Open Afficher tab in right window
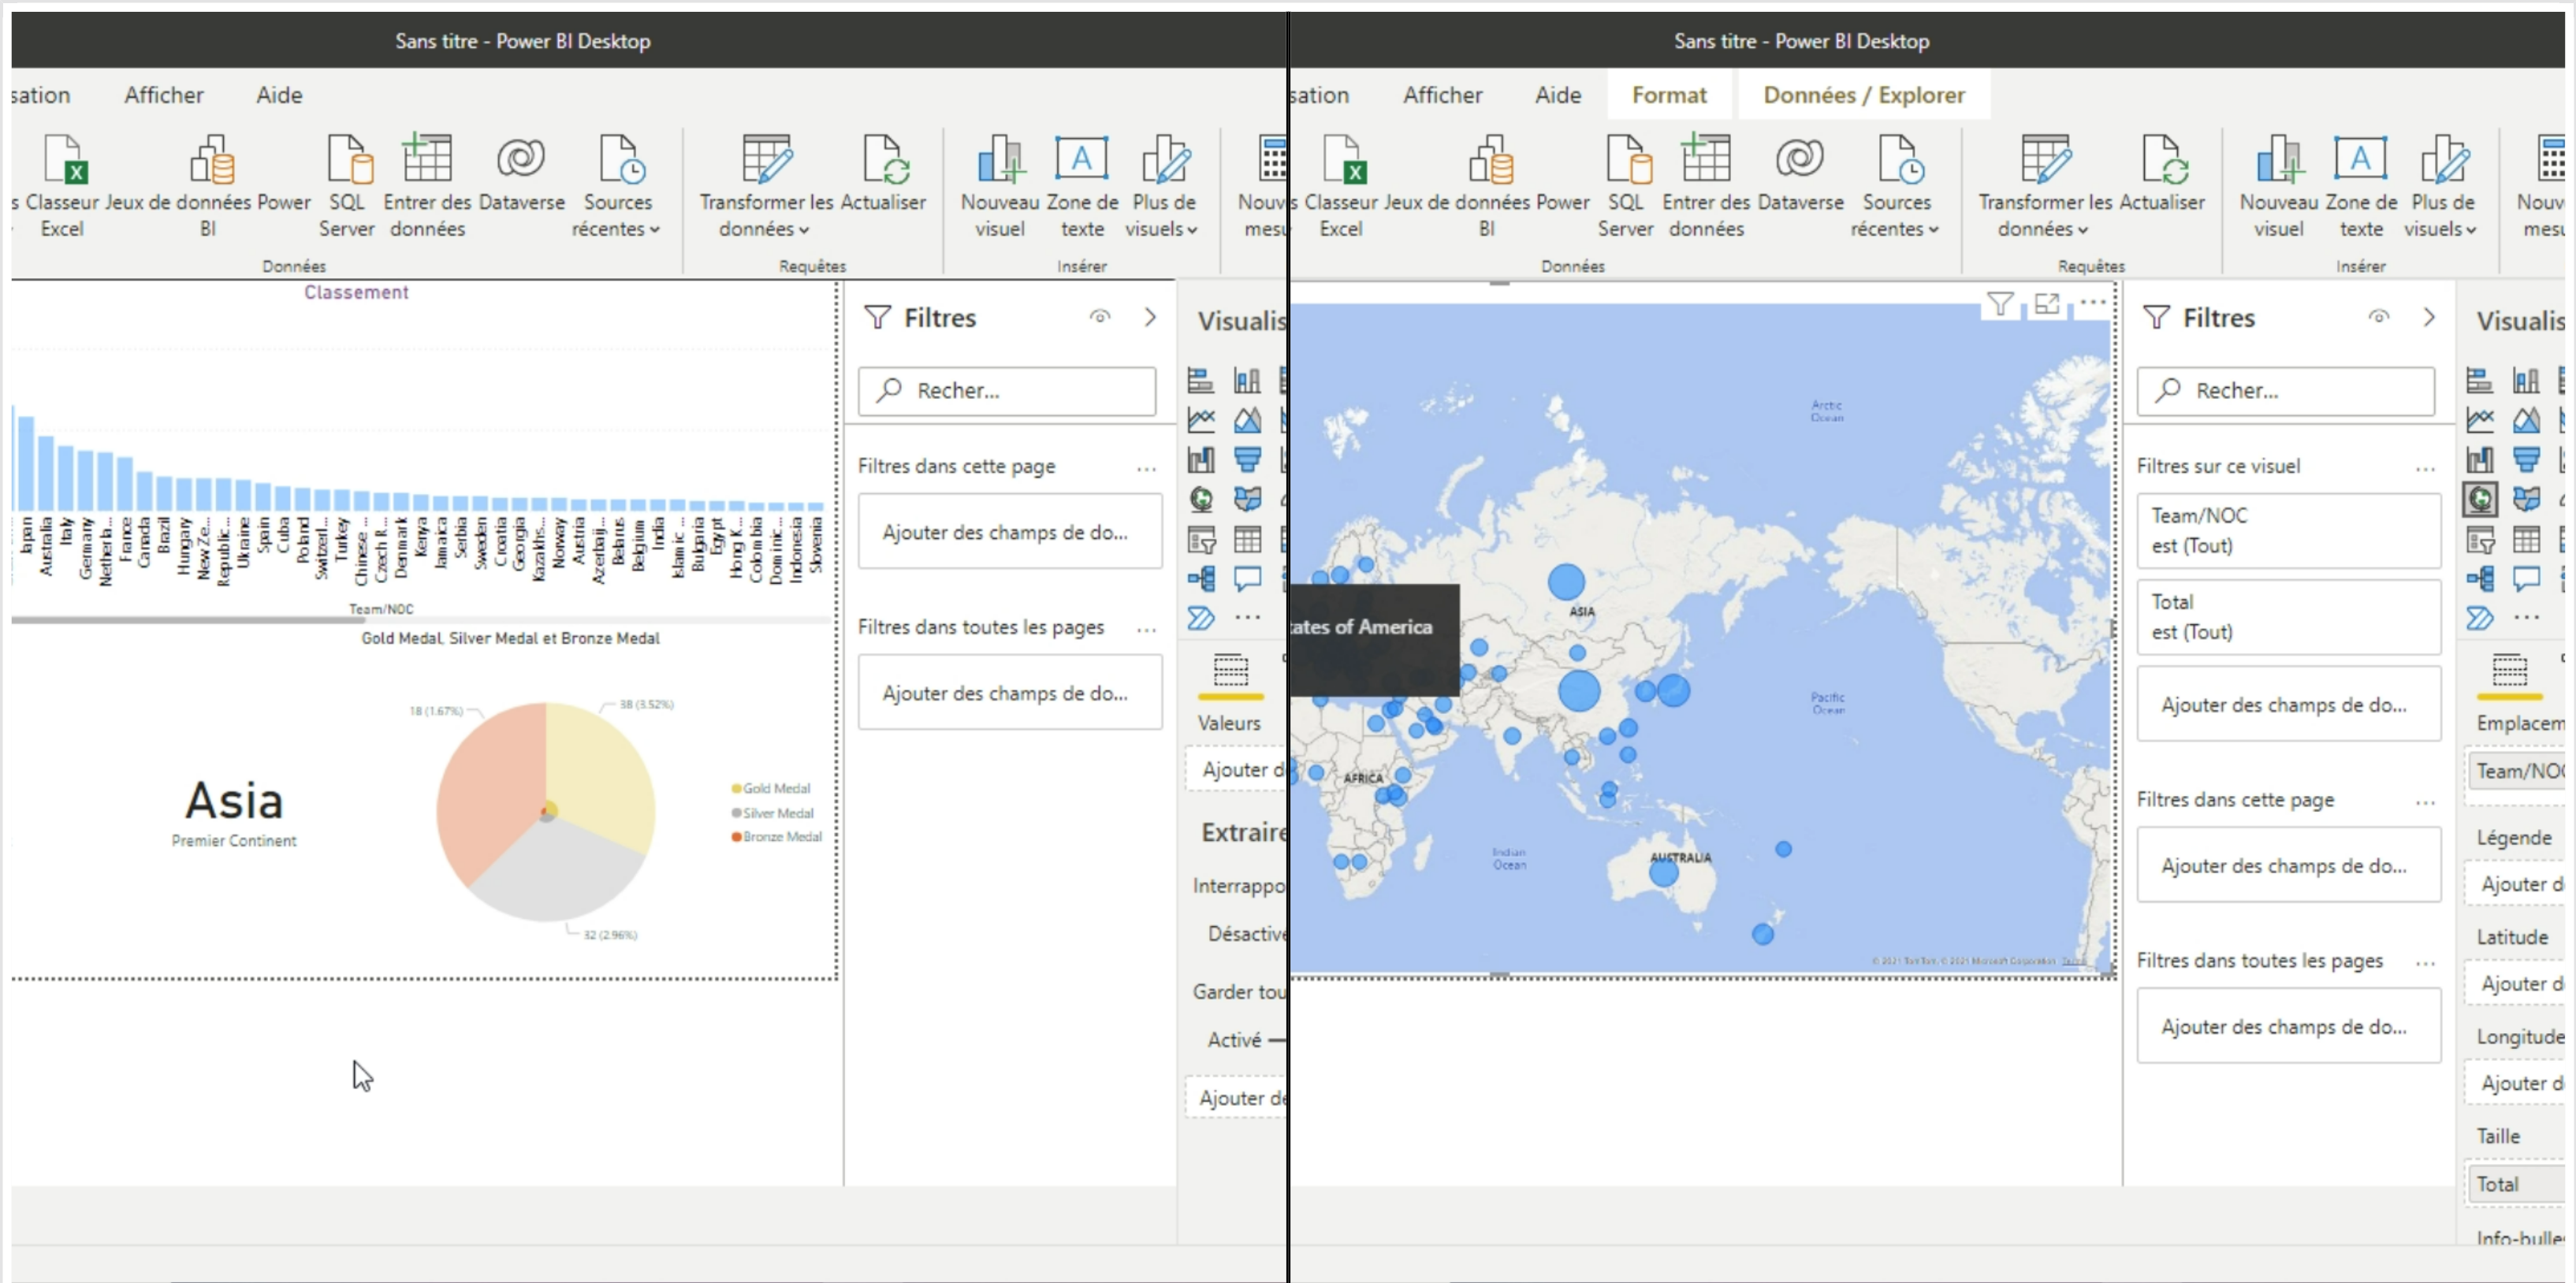 coord(1443,95)
